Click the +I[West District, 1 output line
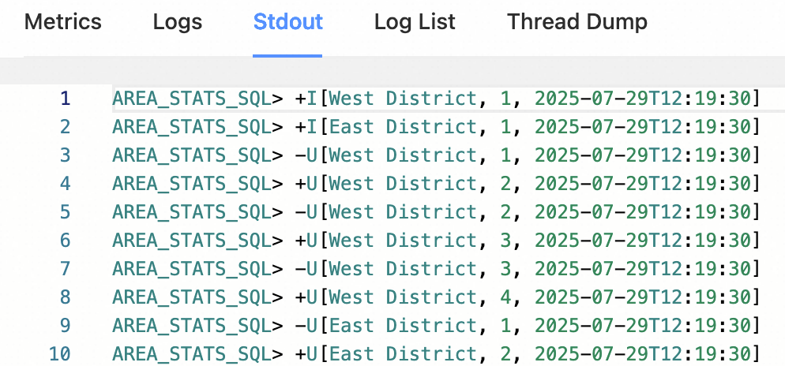This screenshot has height=366, width=785. [436, 99]
